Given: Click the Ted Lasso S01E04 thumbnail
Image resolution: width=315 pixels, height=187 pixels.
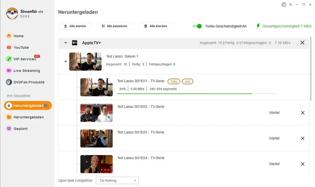Looking at the screenshot, I should (x=96, y=164).
